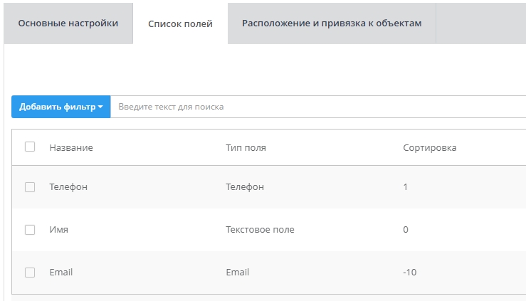
Task: Click sort value 1 in Телефон row
Action: (x=406, y=187)
